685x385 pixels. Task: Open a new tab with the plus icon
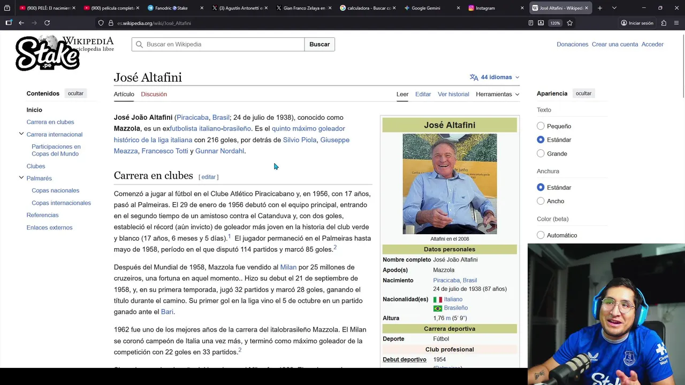[600, 8]
